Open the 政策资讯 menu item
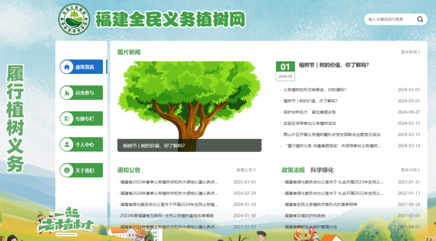Screen dimensions: 436x241 82,67
